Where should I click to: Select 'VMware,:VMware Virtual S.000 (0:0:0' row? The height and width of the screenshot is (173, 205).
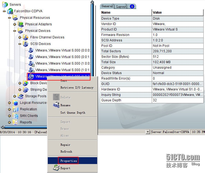click(59, 50)
